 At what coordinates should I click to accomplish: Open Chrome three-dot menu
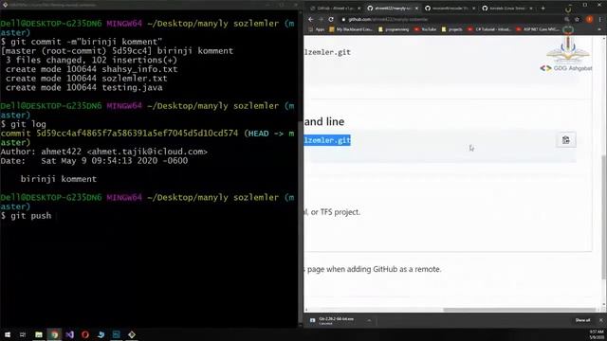click(x=600, y=19)
